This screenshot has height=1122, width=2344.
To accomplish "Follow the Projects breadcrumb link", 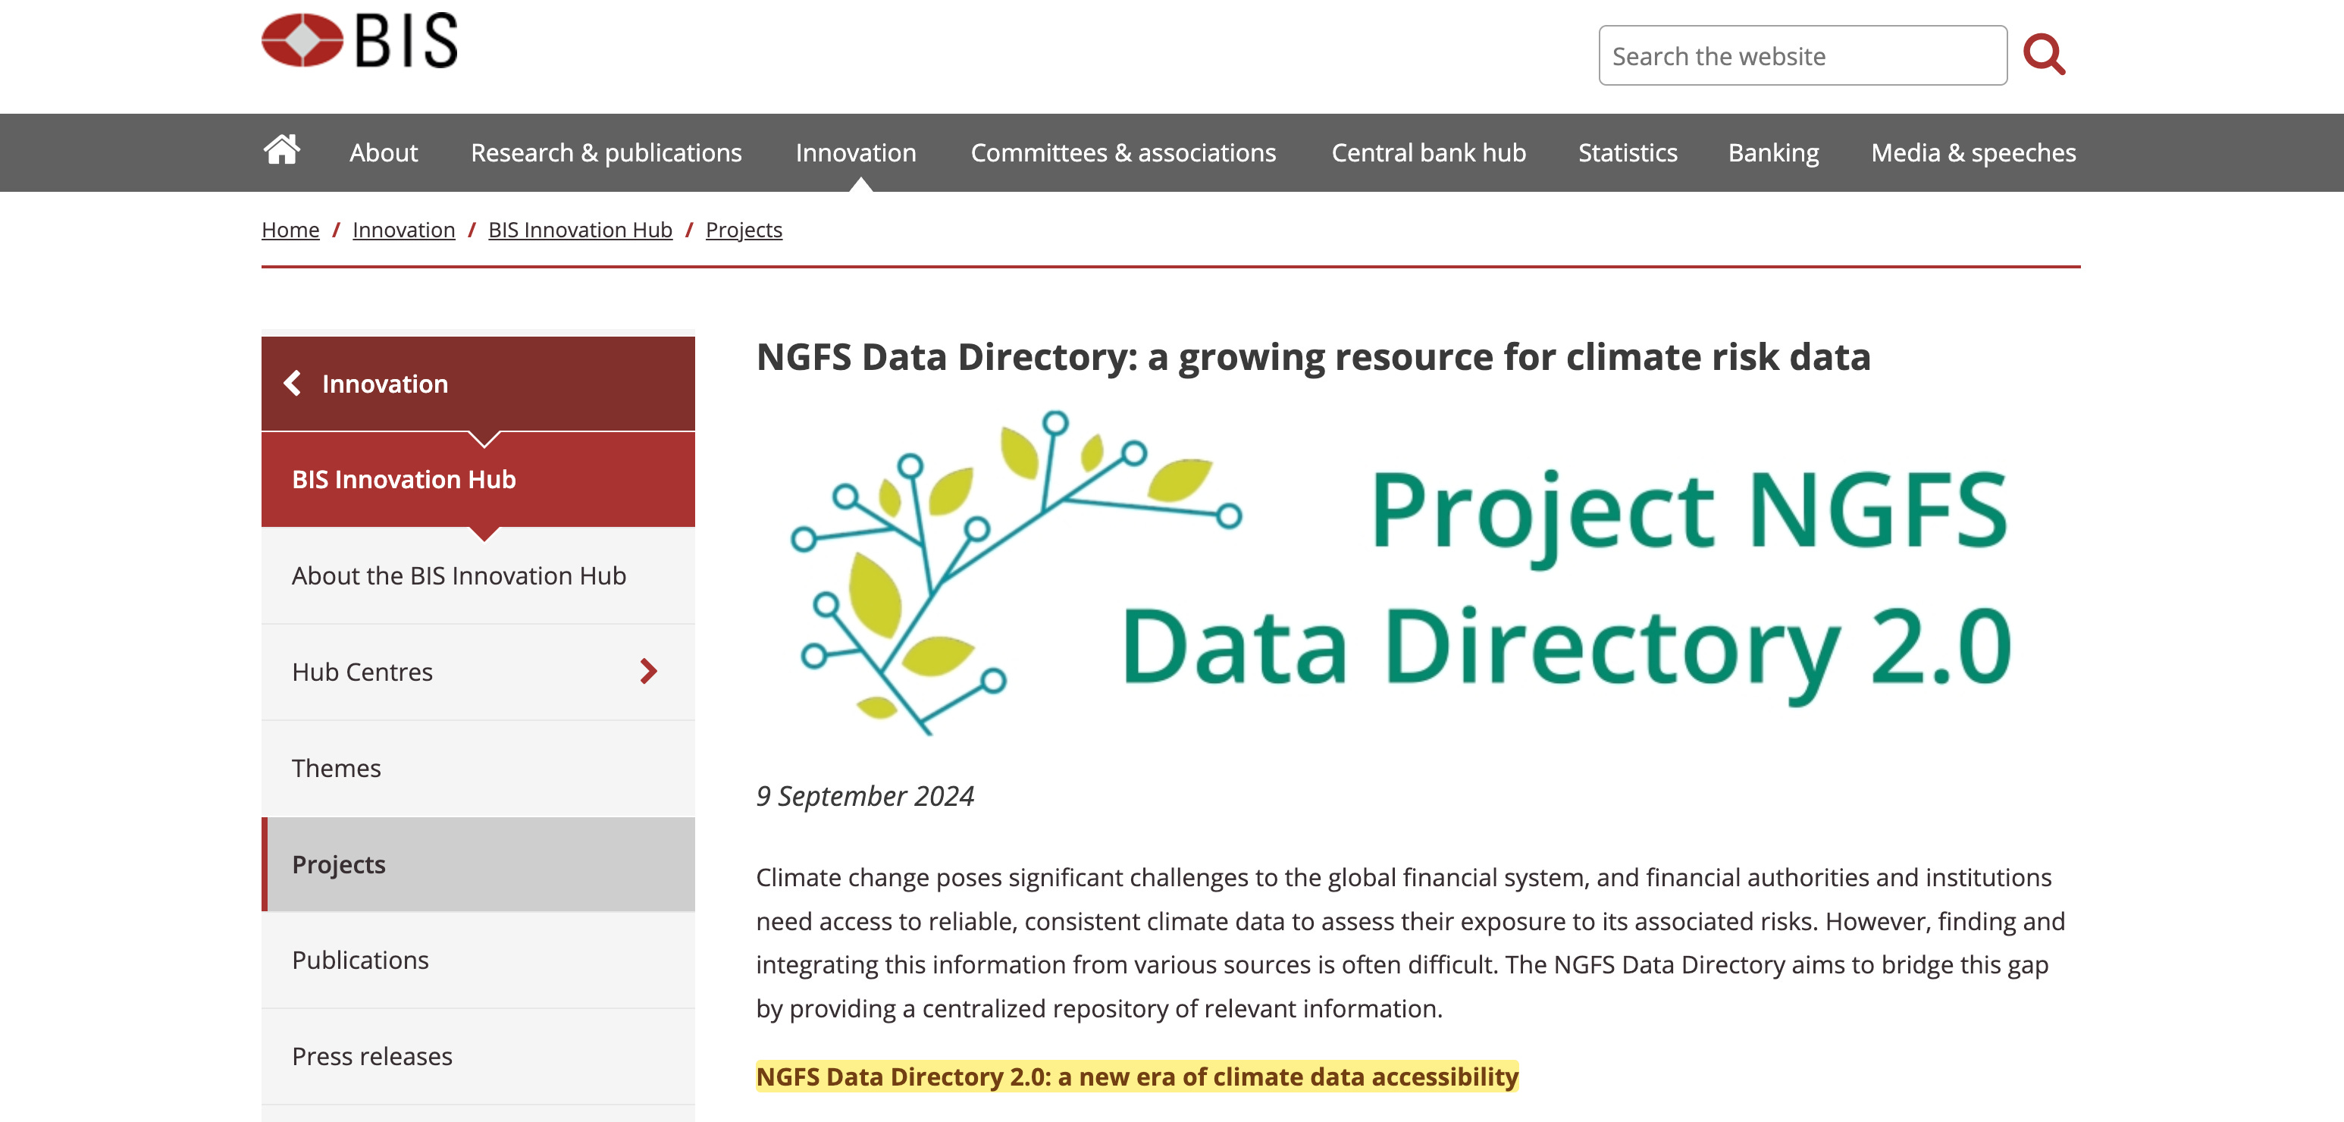I will 744,230.
